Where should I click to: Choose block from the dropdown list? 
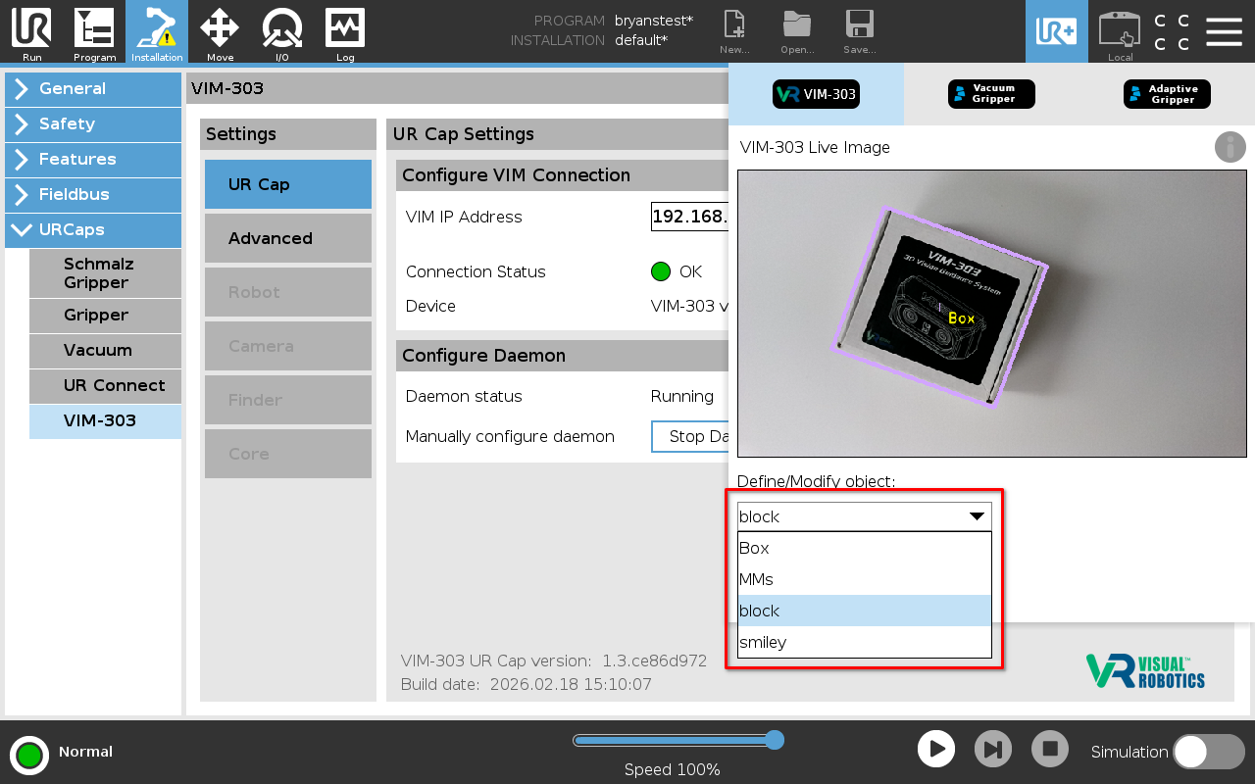pyautogui.click(x=865, y=611)
